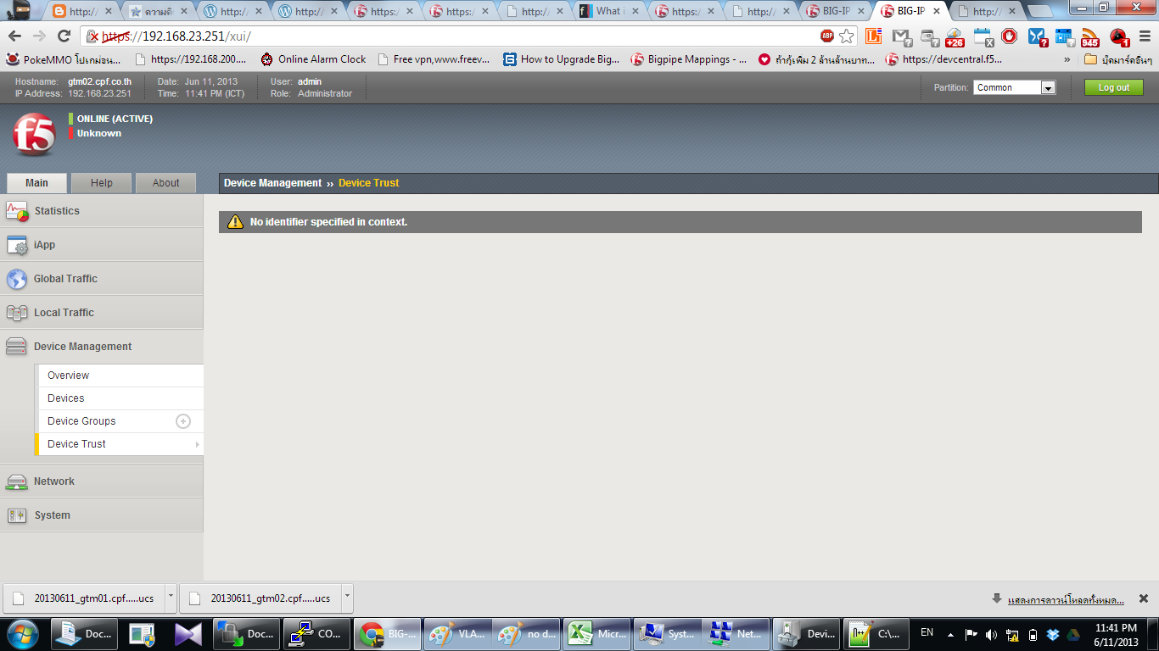1159x651 pixels.
Task: Open the Visual Studio taskbar icon
Action: tap(188, 634)
